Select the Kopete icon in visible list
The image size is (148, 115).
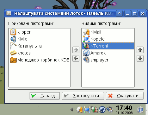click(x=86, y=39)
